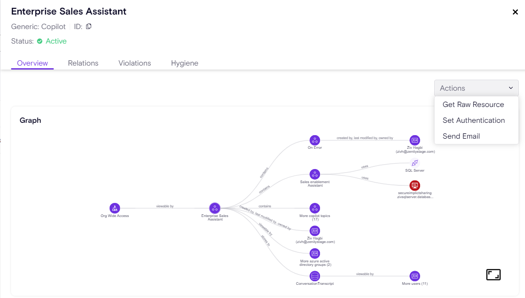The height and width of the screenshot is (298, 525).
Task: Go to the Hygiene tab
Action: click(184, 63)
